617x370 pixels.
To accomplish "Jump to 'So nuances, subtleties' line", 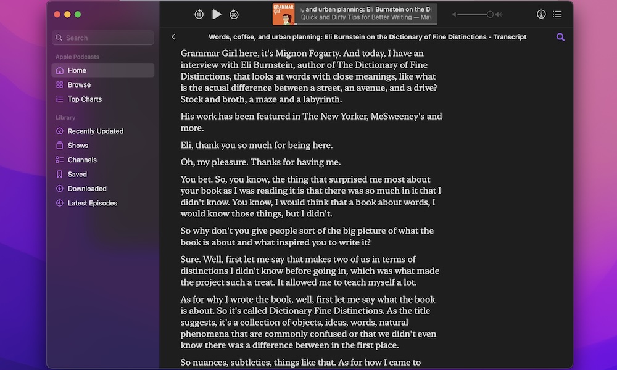I will coord(300,363).
